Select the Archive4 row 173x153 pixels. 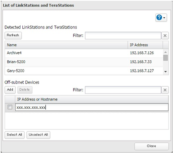(84, 53)
